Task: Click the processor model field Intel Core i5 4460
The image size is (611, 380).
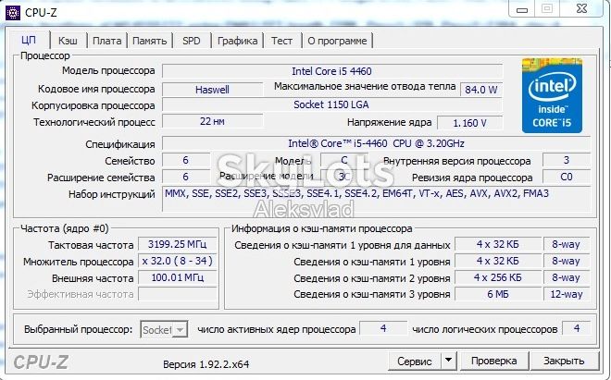Action: (x=332, y=71)
